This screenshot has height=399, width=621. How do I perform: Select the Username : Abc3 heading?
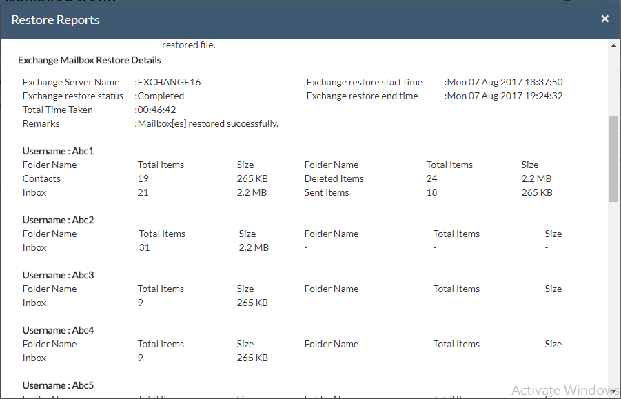[58, 275]
